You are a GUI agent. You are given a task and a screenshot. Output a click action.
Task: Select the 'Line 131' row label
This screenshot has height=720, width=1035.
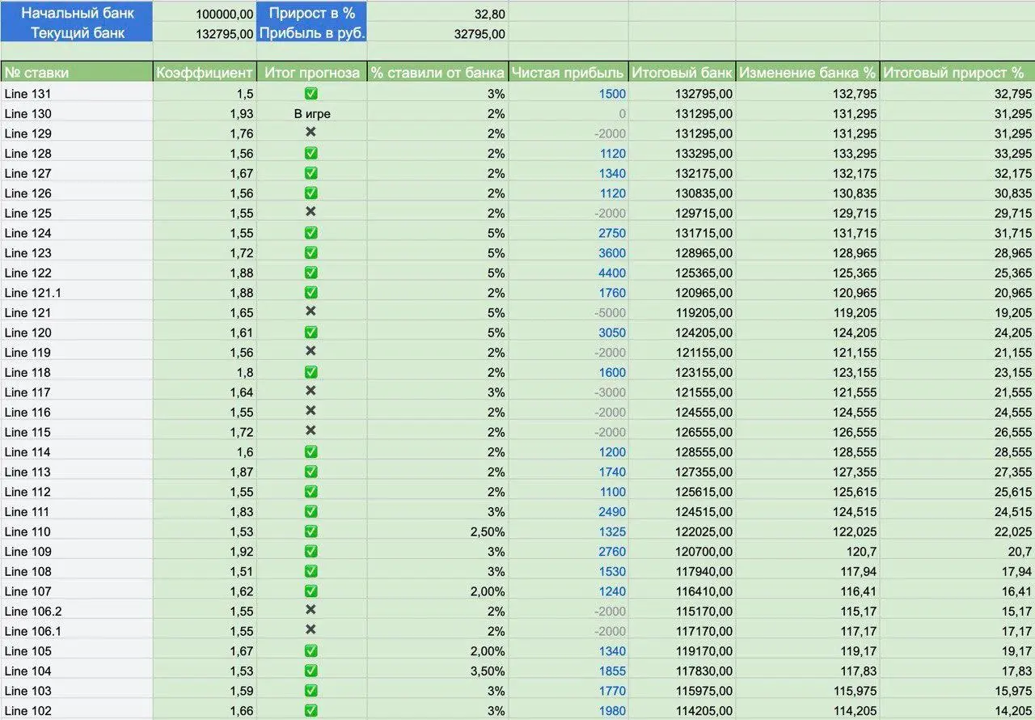(x=27, y=94)
